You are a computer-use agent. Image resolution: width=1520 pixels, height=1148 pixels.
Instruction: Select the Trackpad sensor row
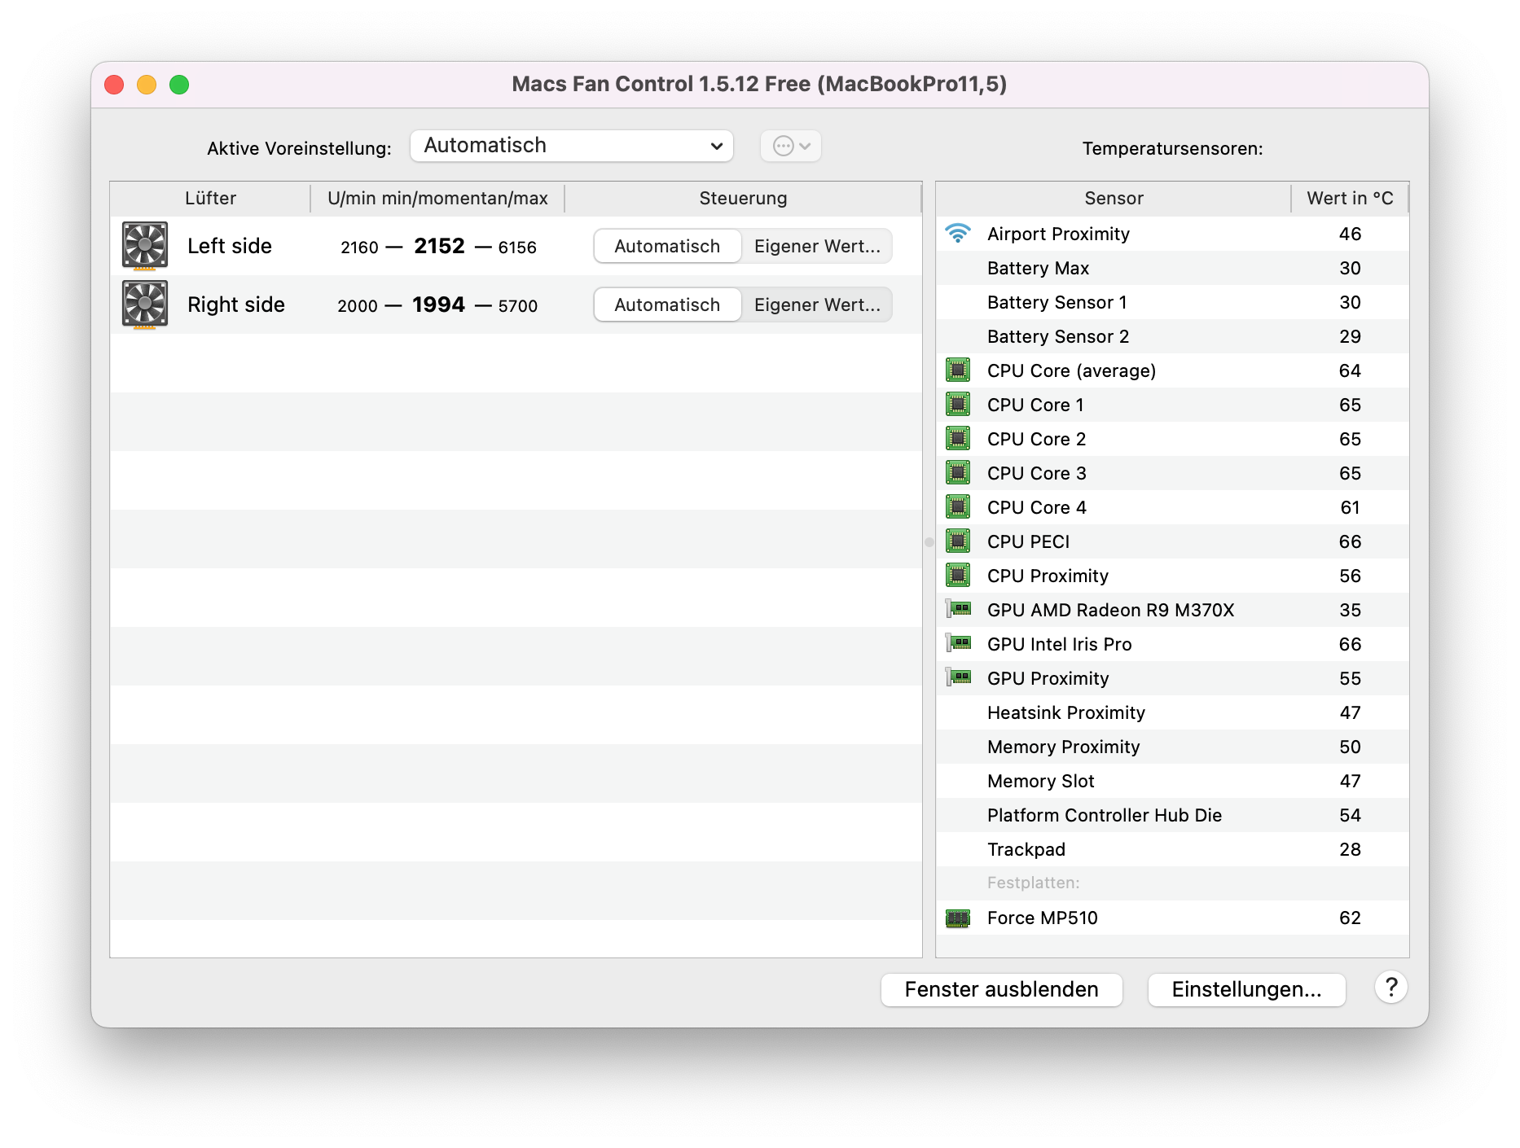coord(1172,849)
